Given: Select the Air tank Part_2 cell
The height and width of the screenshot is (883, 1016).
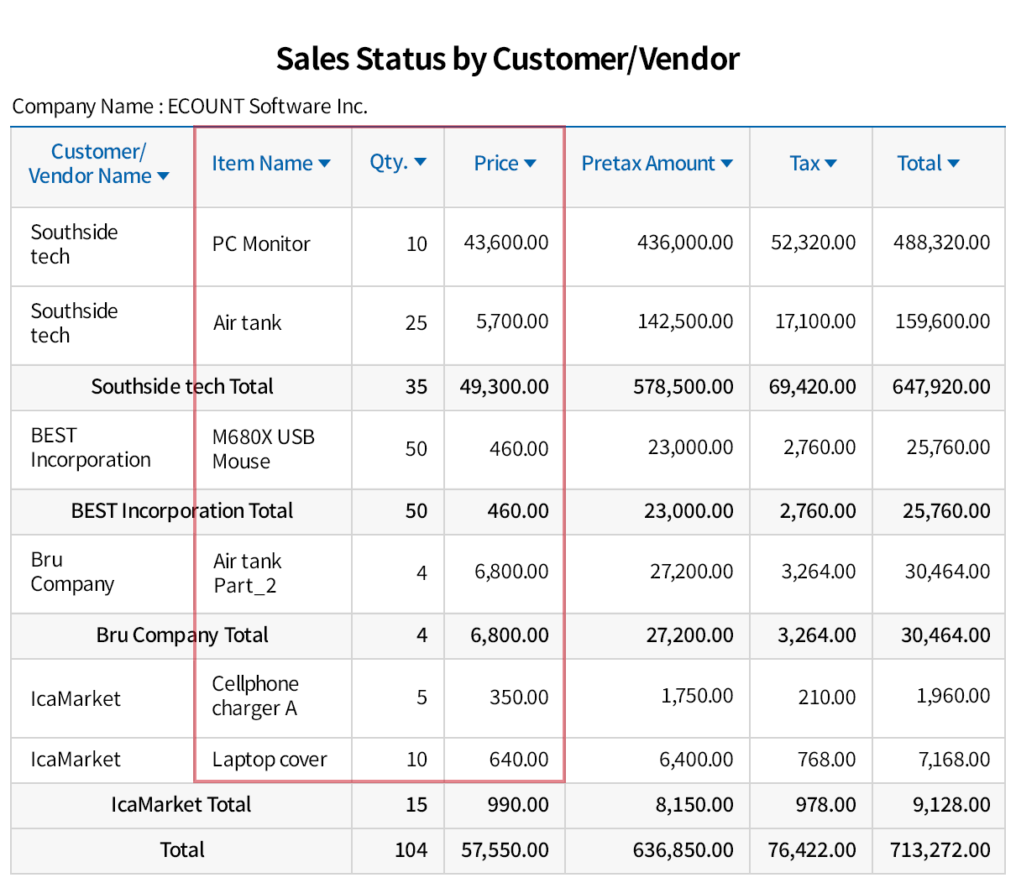Looking at the screenshot, I should (249, 572).
